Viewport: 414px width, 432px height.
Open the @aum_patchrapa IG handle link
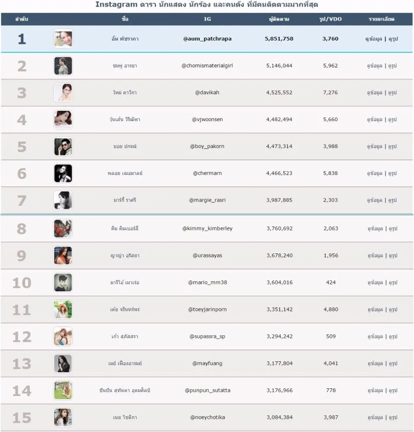pos(207,39)
